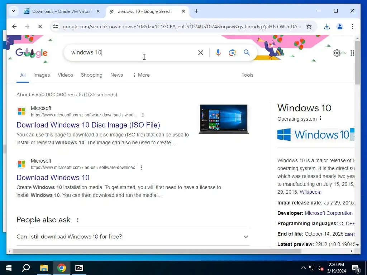Open the Windows Start button
Image resolution: width=367 pixels, height=275 pixels.
[9, 268]
